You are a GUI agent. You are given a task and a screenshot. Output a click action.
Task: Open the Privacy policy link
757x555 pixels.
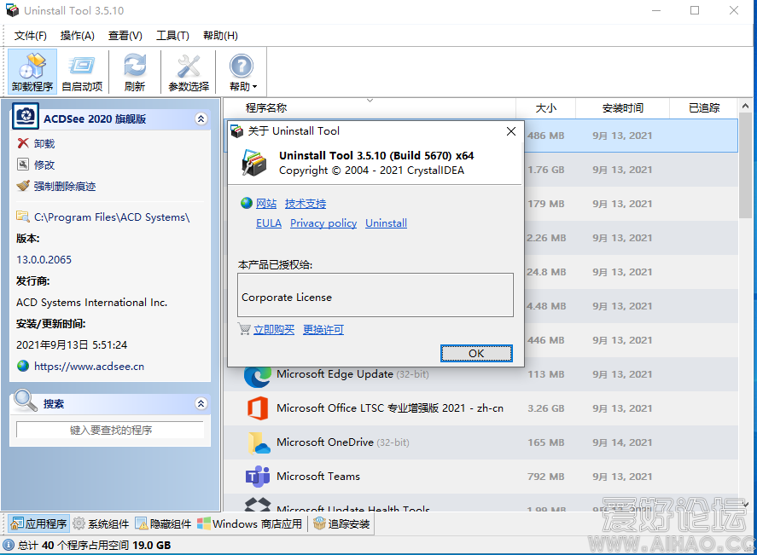[x=323, y=223]
